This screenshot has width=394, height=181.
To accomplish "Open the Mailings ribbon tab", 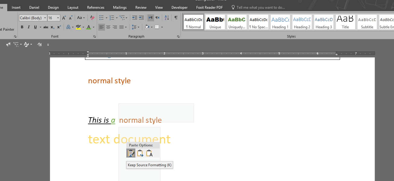I will pyautogui.click(x=120, y=8).
